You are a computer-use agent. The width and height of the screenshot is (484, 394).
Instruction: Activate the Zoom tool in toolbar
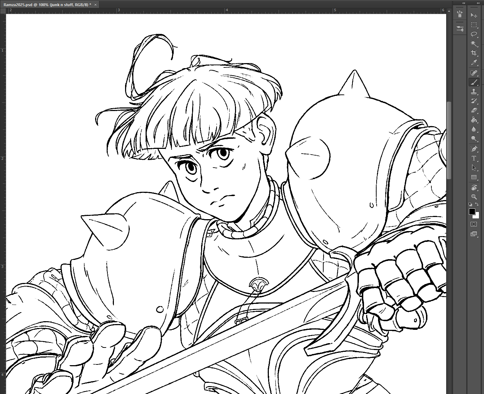pos(474,196)
